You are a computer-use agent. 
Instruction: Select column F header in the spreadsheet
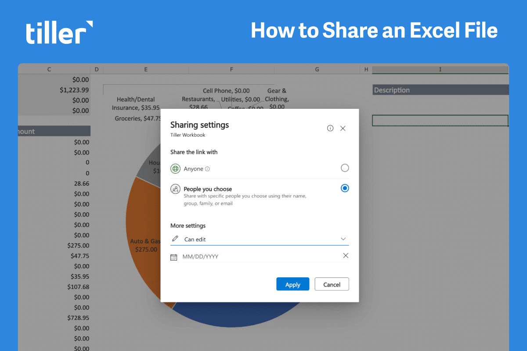point(231,69)
